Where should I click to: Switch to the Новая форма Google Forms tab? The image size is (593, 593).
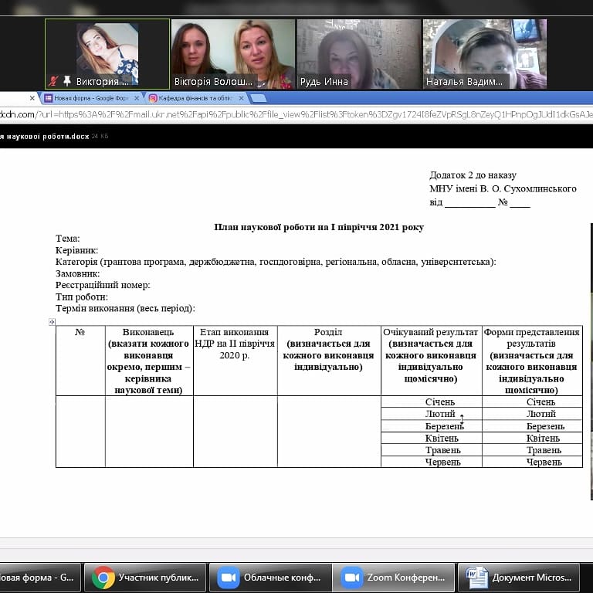tap(89, 99)
